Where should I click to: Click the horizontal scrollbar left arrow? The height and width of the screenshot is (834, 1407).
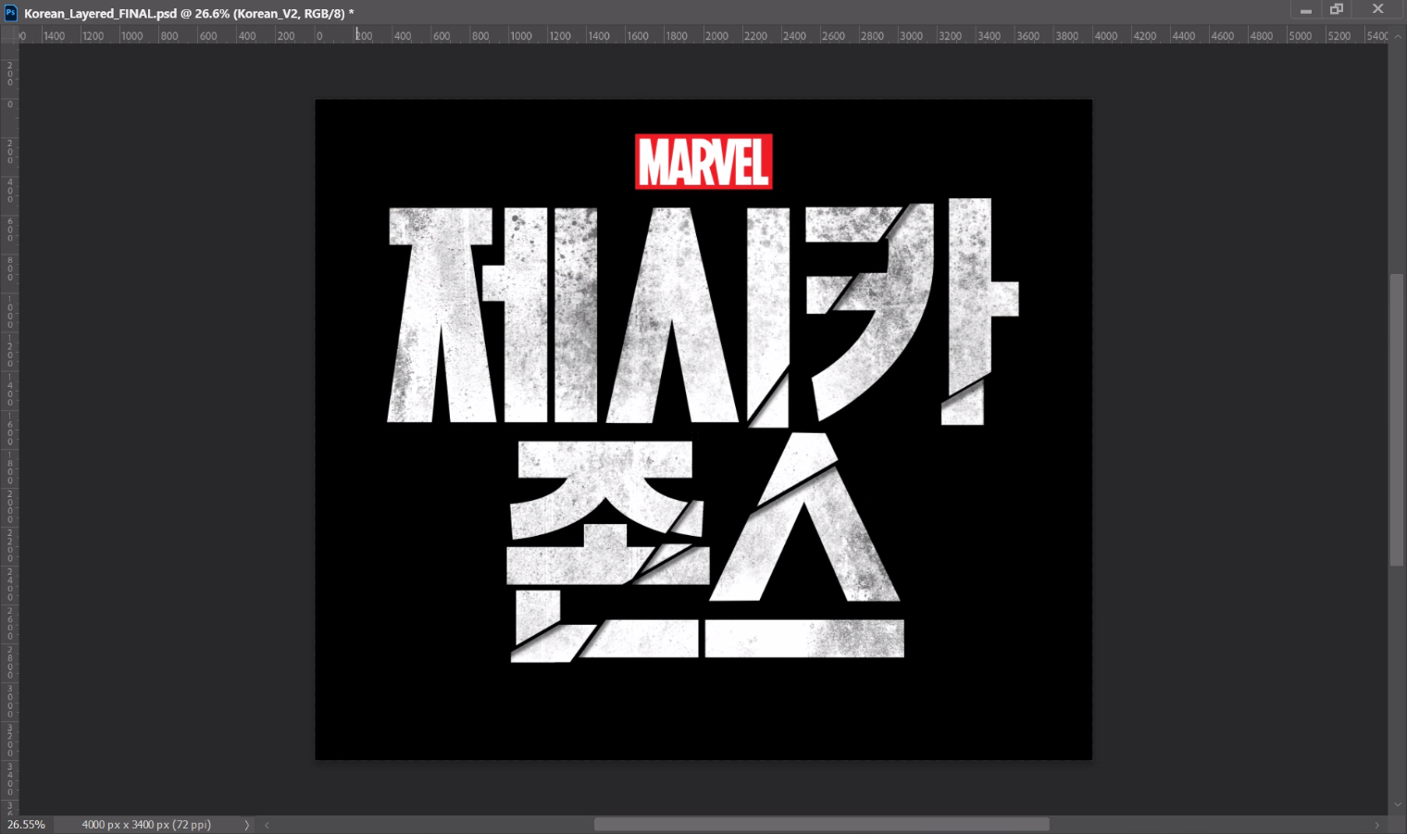click(267, 825)
